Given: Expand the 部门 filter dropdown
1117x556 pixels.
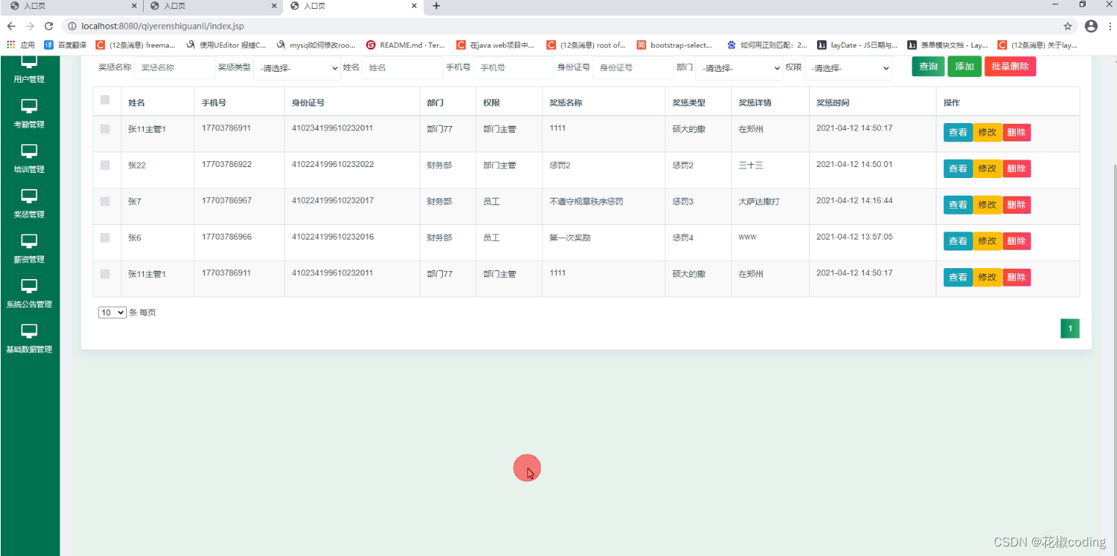Looking at the screenshot, I should [739, 67].
